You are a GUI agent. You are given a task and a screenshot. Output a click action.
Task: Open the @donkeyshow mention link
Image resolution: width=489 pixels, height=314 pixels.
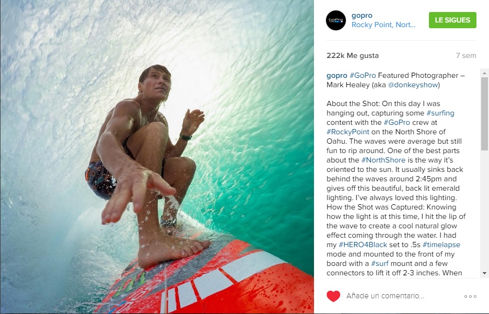tap(413, 85)
